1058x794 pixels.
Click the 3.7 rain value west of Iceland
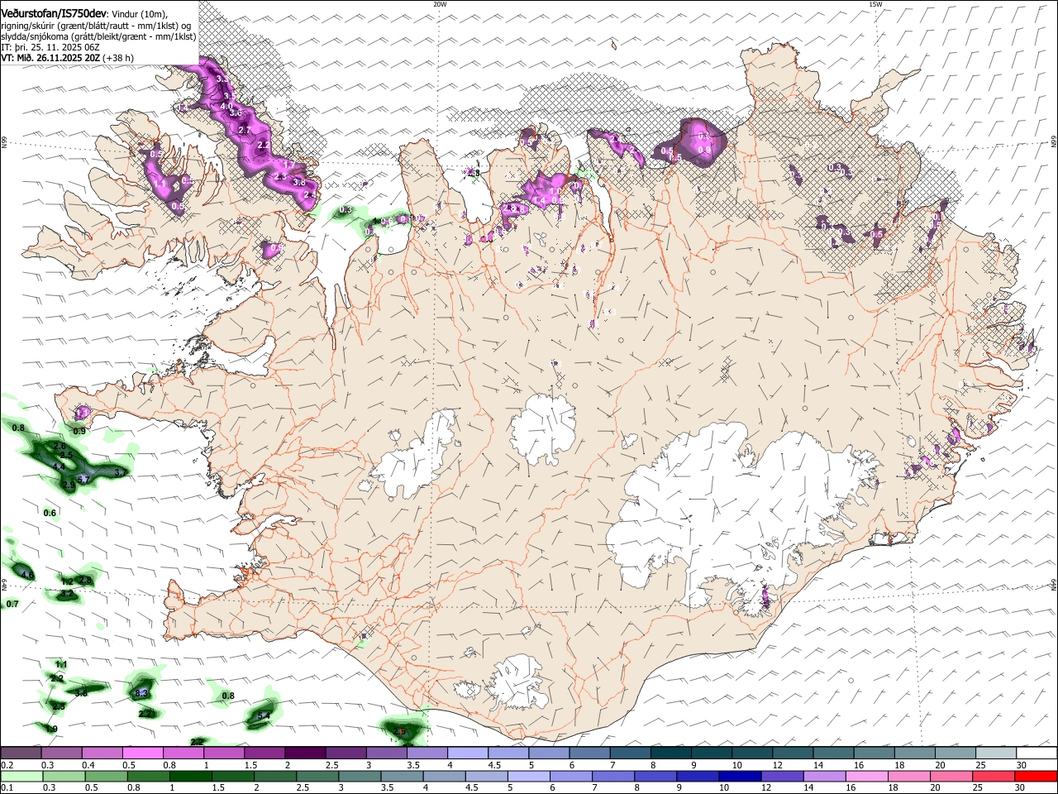coord(120,472)
